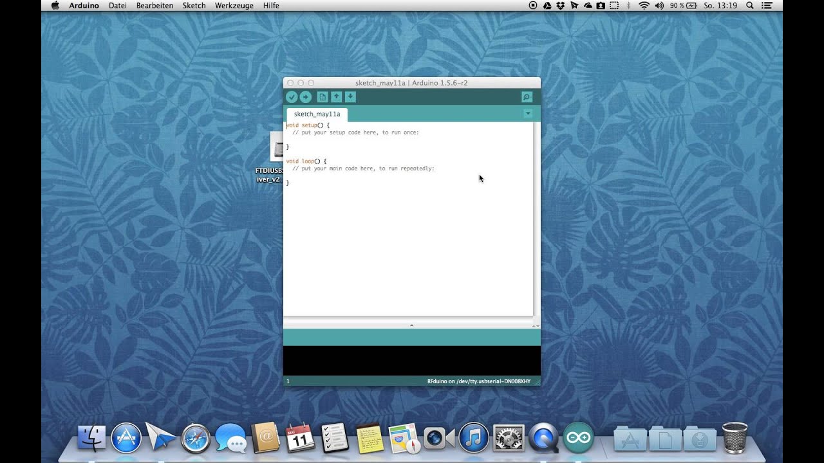Open a sketch with the up-arrow Open icon
Viewport: 824px width, 463px height.
point(336,97)
